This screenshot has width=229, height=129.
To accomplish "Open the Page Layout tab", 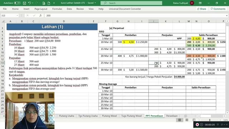I will point(41,9).
